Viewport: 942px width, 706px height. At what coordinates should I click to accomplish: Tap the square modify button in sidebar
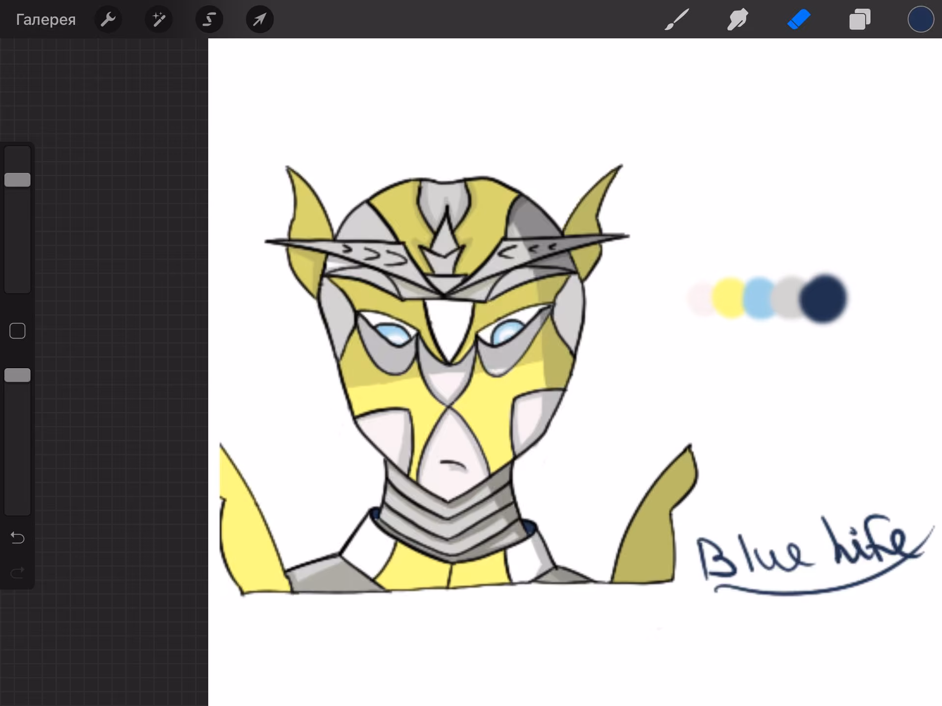18,331
